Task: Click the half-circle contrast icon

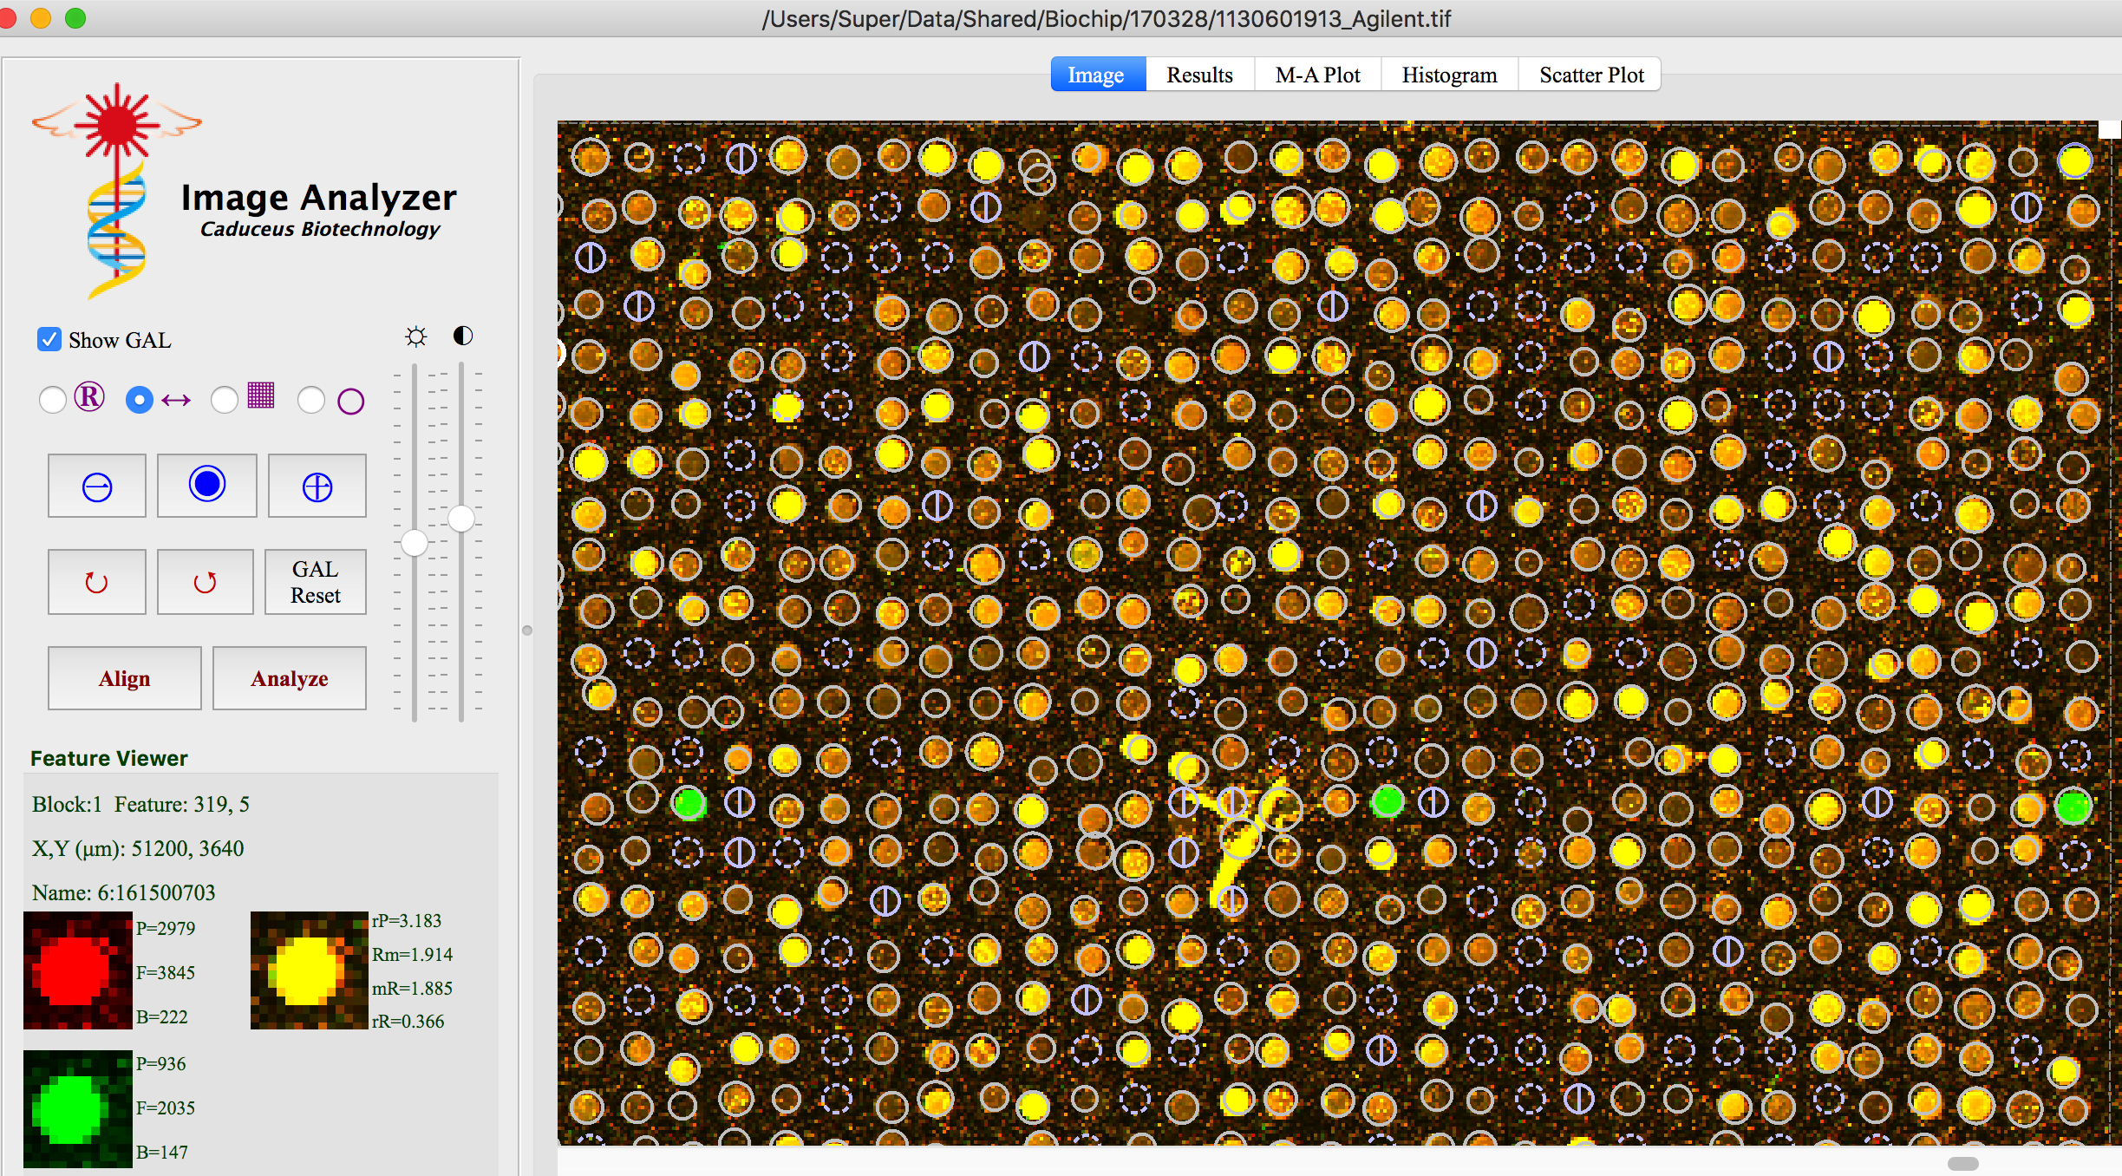Action: (463, 336)
